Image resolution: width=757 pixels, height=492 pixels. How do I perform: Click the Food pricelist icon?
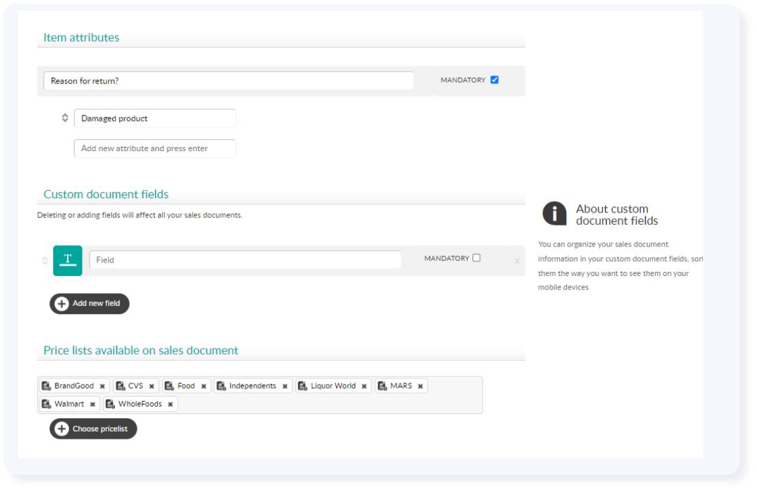(170, 386)
